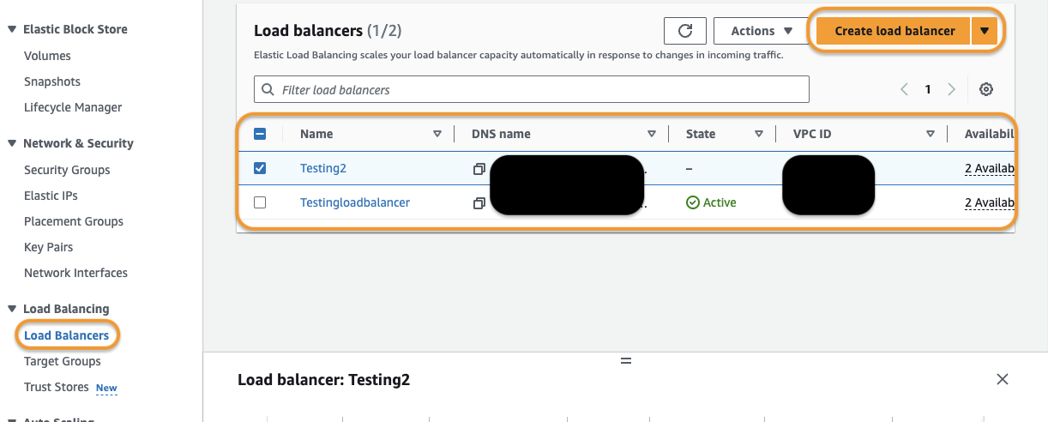Viewport: 1048px width, 422px height.
Task: Click Availability Zones link for Testingloadbalancer
Action: coord(990,202)
